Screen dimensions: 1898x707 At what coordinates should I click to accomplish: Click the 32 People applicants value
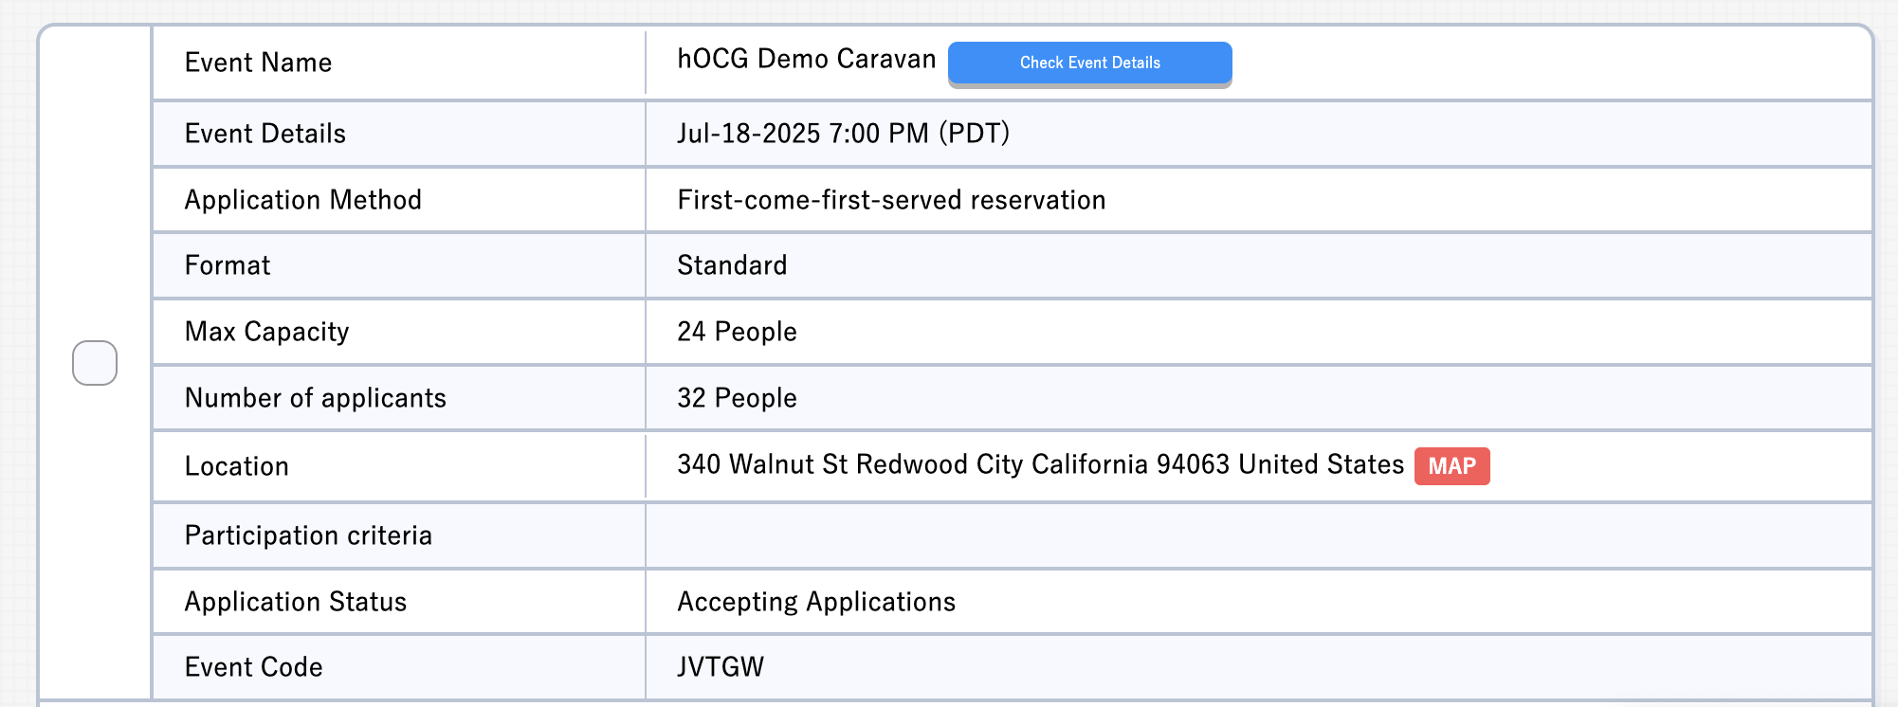(737, 398)
